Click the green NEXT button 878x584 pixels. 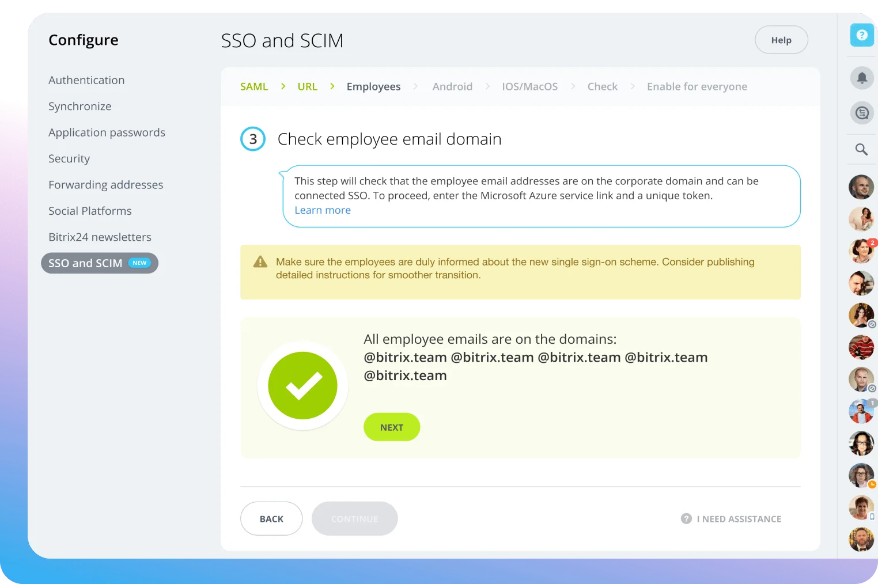[392, 427]
